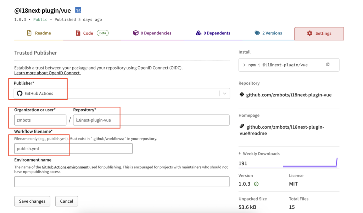
Task: Click the Homepage link icon
Action: [x=242, y=125]
